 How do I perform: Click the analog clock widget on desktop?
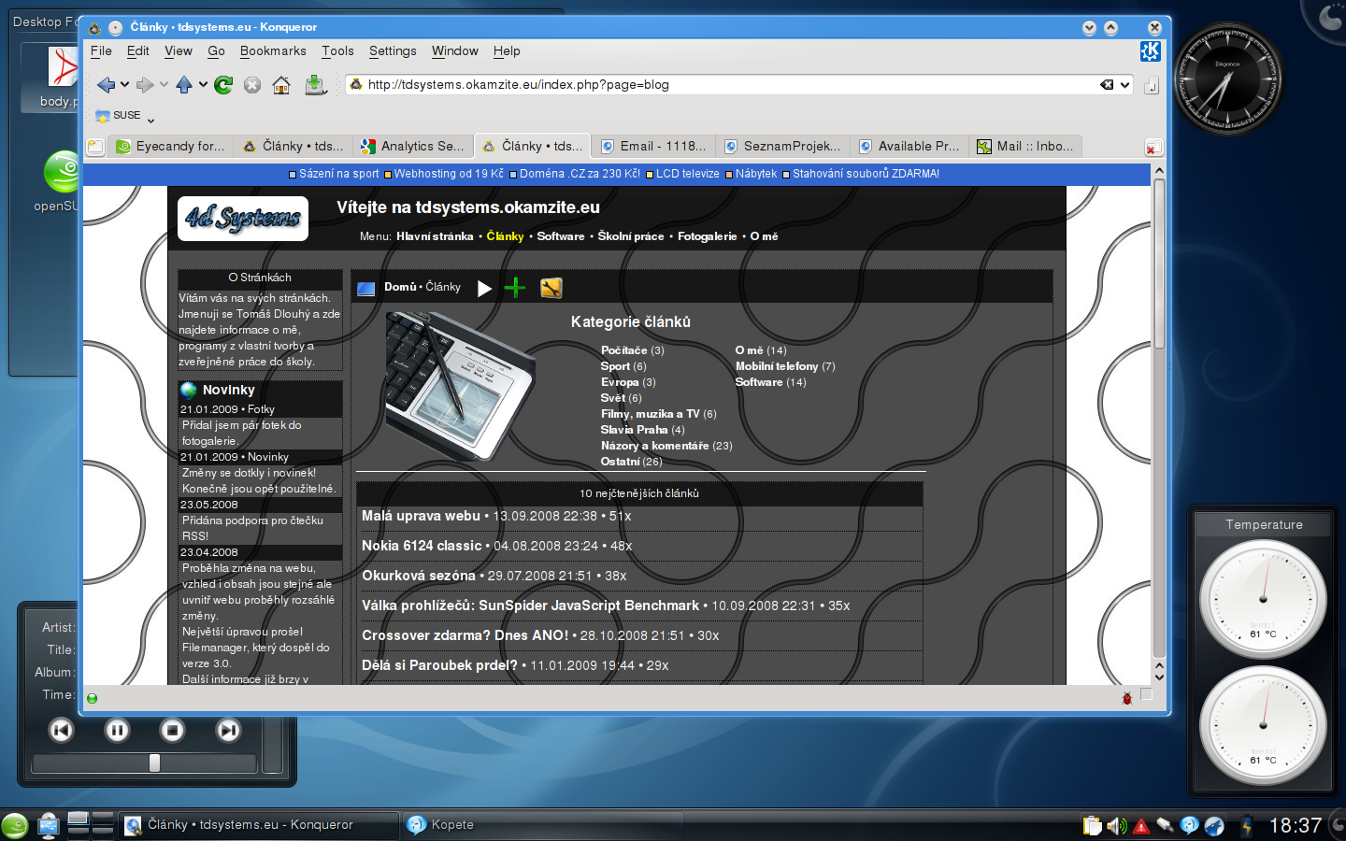(1227, 79)
